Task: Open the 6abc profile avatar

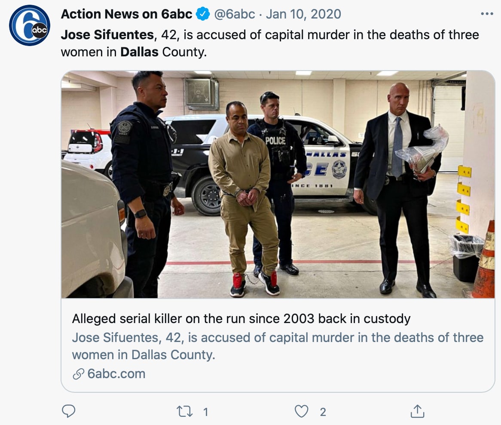Action: [30, 25]
